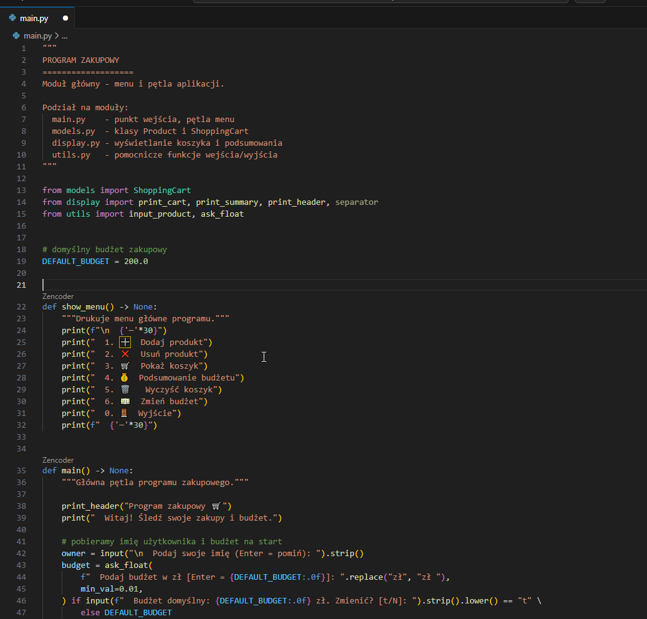Click the text 'PROGRAM ZAKUPOWY' on line 2

point(80,60)
